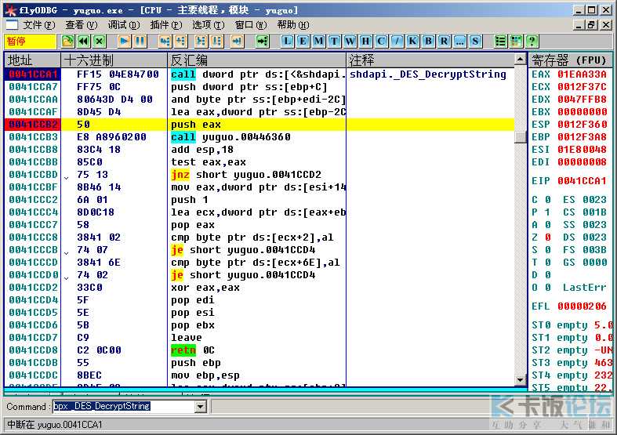Click the Restart program rewind icon

(x=83, y=42)
